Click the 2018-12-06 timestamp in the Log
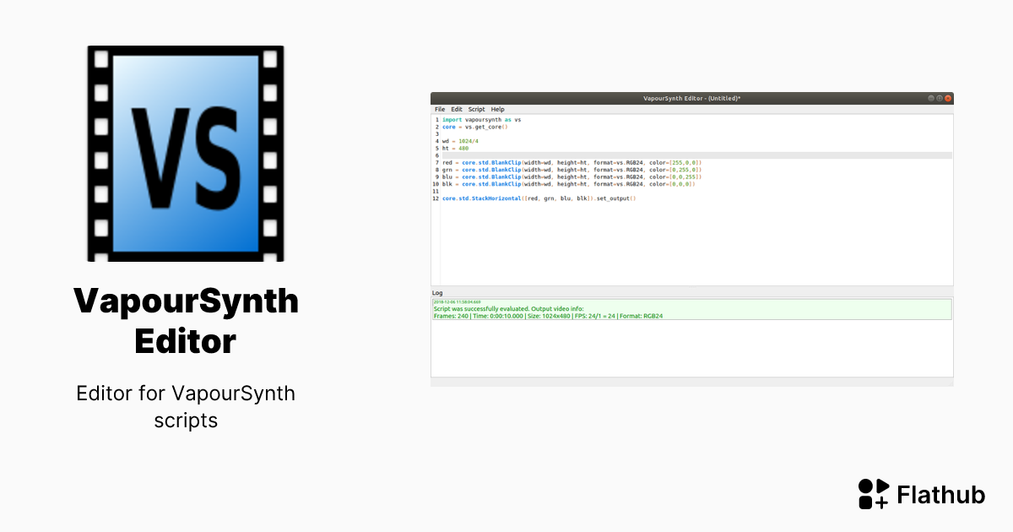Screen dimensions: 1013x532 460,301
